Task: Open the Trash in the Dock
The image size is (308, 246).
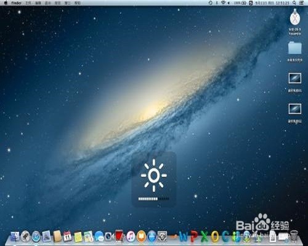Action: coord(294,236)
